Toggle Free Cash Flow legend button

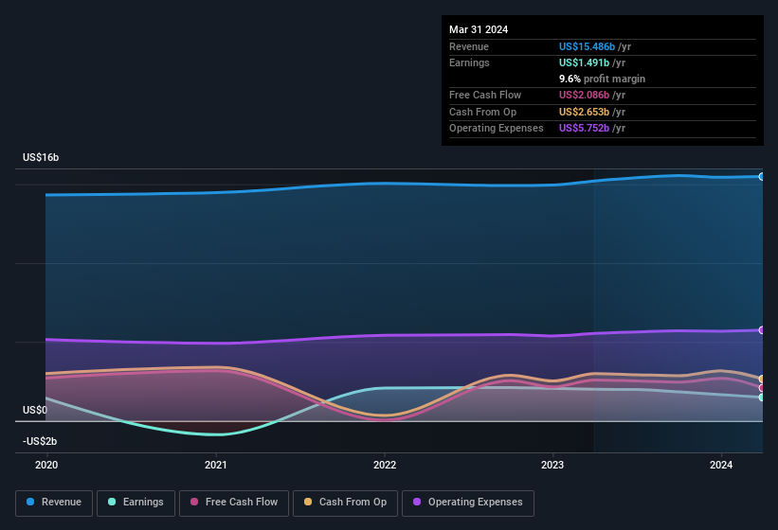pyautogui.click(x=234, y=503)
